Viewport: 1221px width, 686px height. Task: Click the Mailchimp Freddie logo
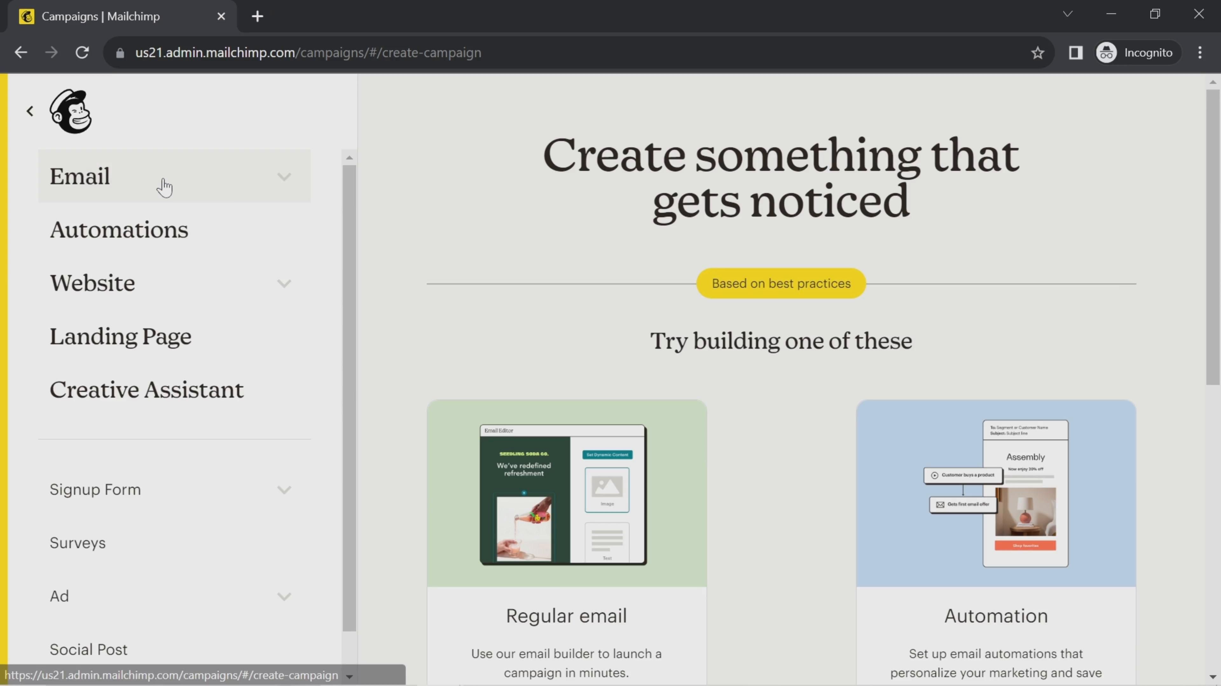point(71,111)
